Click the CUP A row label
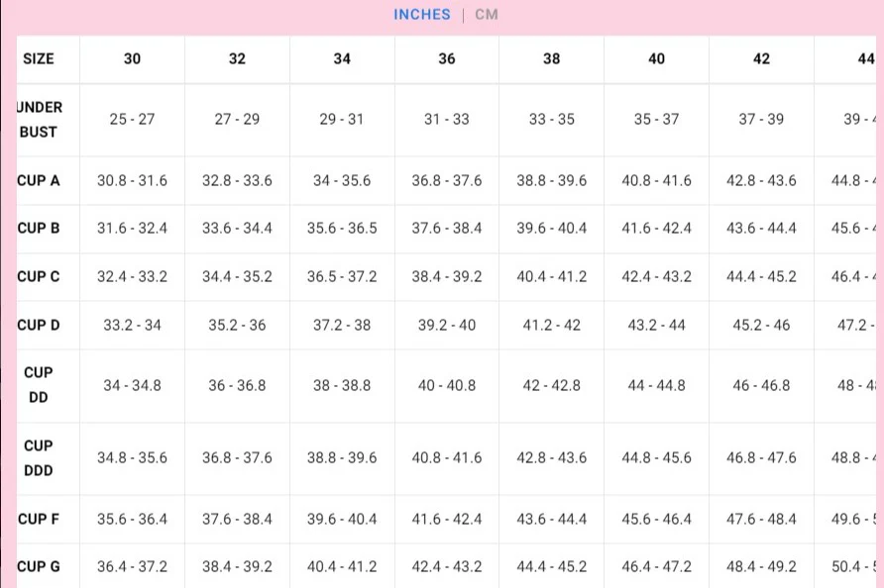Screen dimensions: 884x588 pyautogui.click(x=39, y=181)
